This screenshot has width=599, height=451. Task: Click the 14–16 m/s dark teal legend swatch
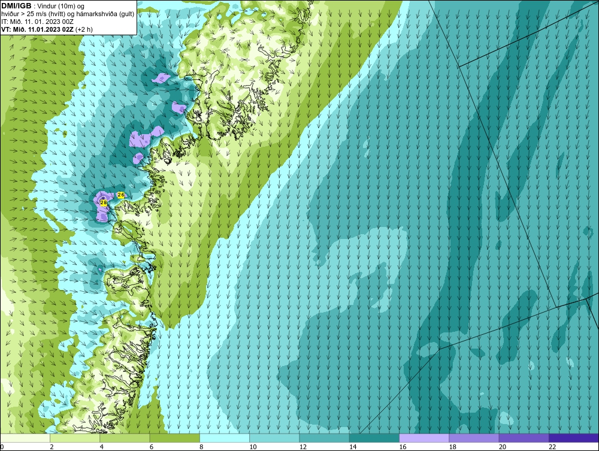pyautogui.click(x=374, y=438)
